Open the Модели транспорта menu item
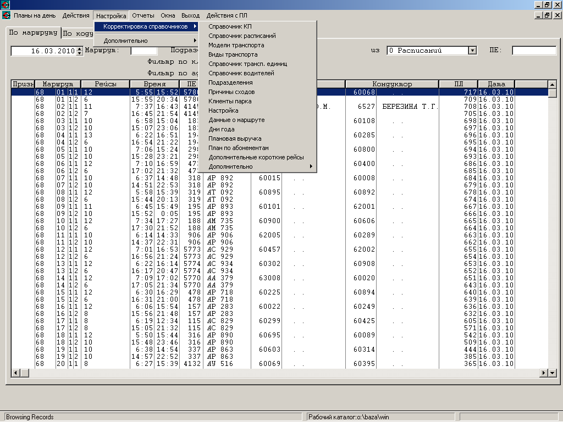The image size is (563, 422). 236,45
